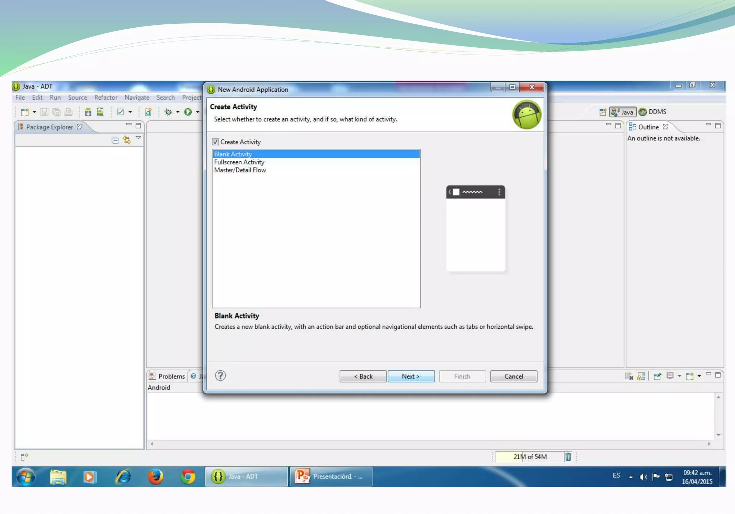Click the dialog help question mark
Image resolution: width=735 pixels, height=514 pixels.
(x=220, y=376)
